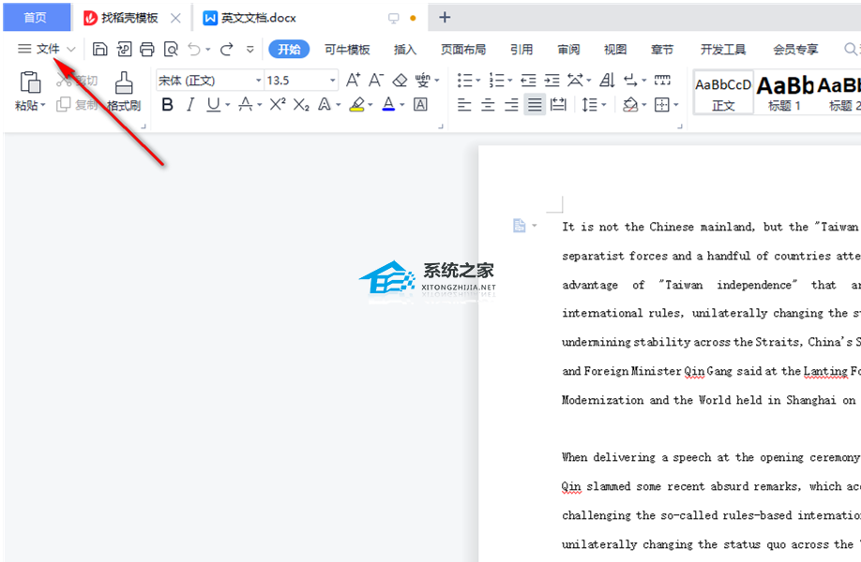Click the Redo arrow icon

click(227, 49)
